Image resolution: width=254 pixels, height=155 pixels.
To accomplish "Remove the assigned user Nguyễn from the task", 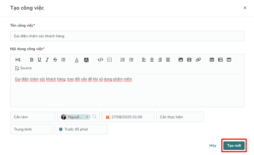I will pos(87,117).
